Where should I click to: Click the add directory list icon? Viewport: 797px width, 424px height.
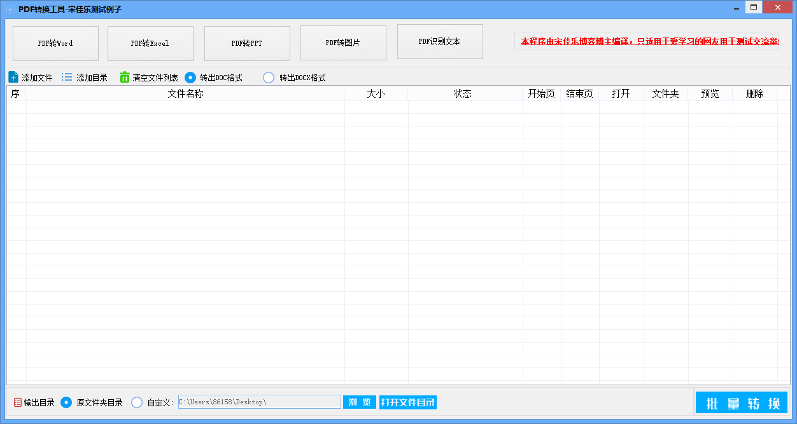pyautogui.click(x=67, y=77)
